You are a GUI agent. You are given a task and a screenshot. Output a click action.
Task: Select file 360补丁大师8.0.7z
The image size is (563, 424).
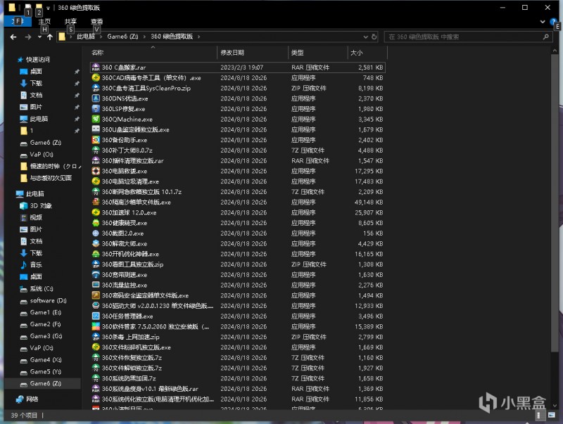click(127, 150)
